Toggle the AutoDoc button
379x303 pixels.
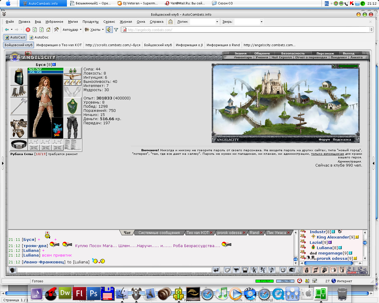click(x=39, y=37)
